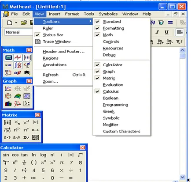Toggle Calculator toolbar checkbox in submenu
Screen dimensions: 191x182
[x=97, y=65]
